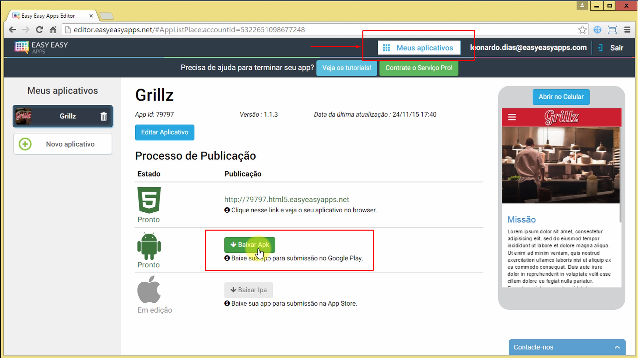Click the Publicação column header
Viewport: 638px width, 358px height.
point(243,174)
